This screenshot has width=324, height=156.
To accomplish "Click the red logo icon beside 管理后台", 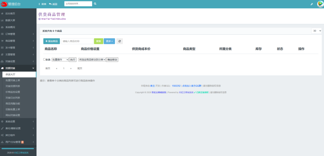I will pos(4,4).
